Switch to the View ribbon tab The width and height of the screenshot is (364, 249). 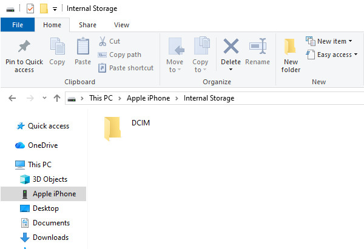point(122,25)
